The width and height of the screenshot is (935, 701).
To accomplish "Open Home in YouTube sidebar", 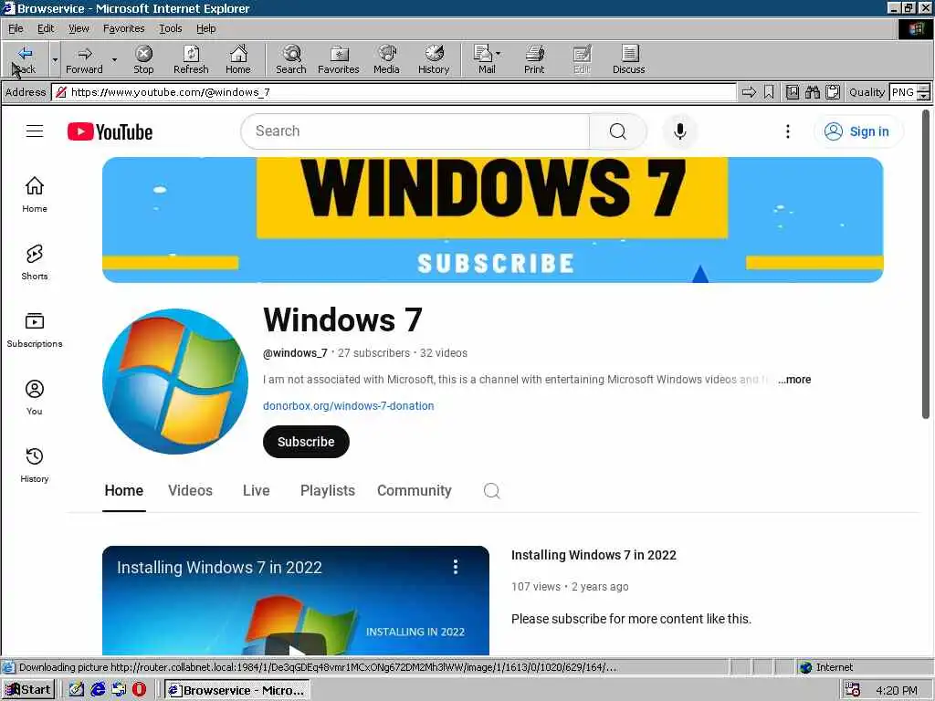I will [x=35, y=195].
